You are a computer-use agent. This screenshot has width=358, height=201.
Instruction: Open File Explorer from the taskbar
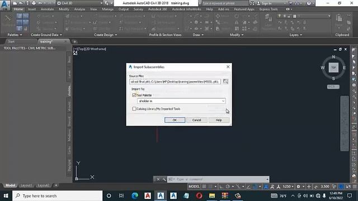(x=212, y=196)
